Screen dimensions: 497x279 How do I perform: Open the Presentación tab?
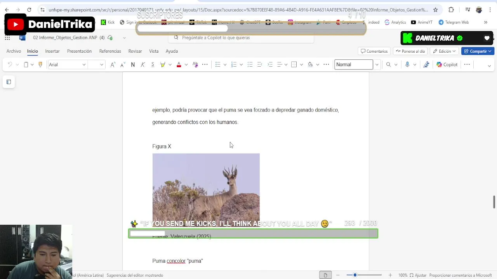79,51
